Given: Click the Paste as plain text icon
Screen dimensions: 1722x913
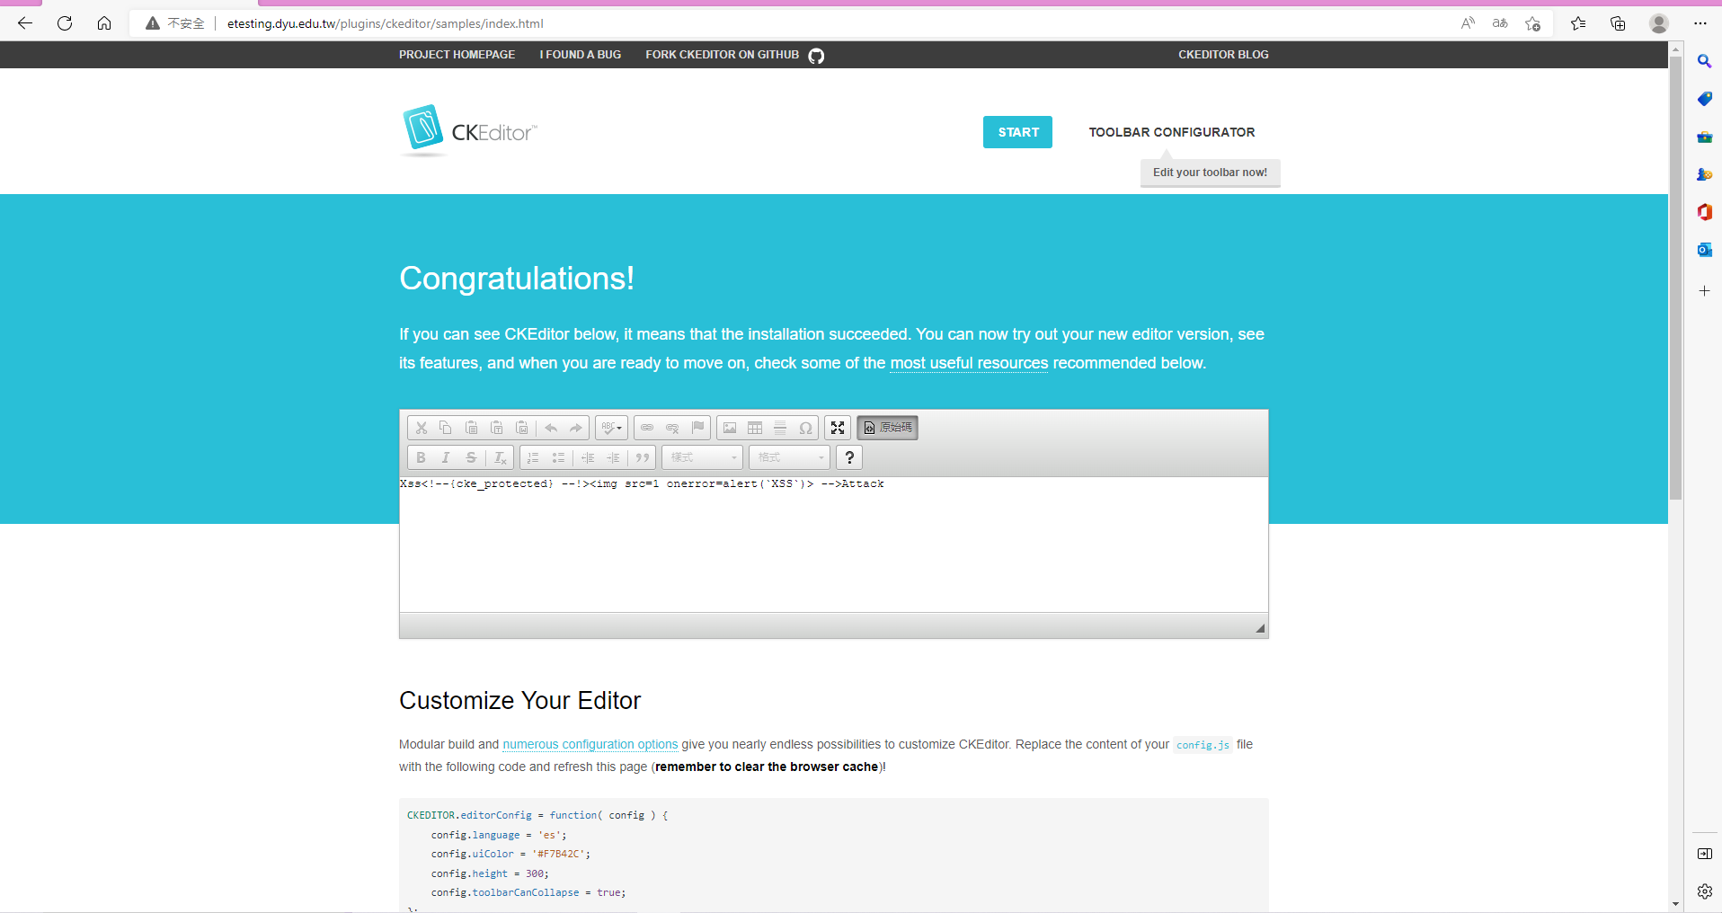Looking at the screenshot, I should (x=496, y=428).
